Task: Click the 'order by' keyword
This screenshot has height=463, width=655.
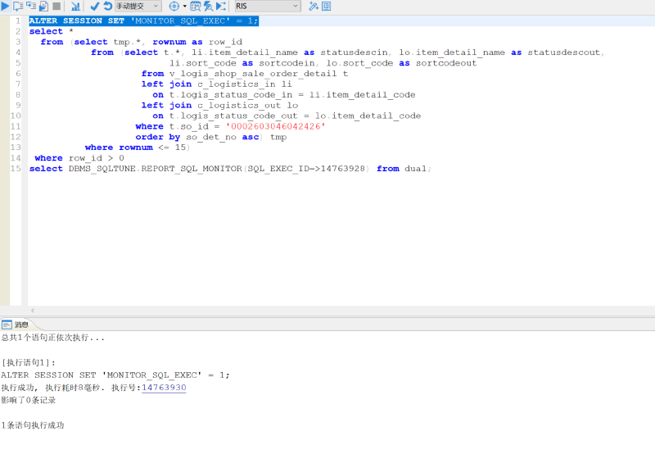Action: (157, 137)
